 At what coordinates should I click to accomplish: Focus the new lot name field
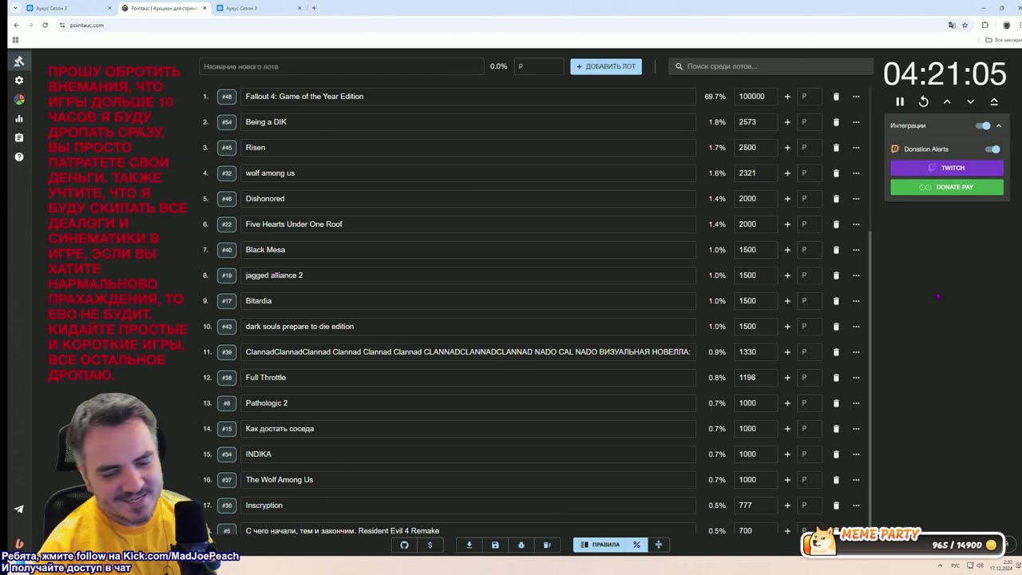342,66
